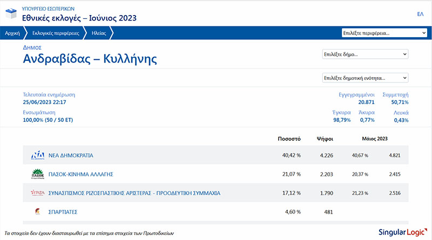
Task: Click the ΣΥΡΙΖΑ party logo
Action: click(37, 193)
